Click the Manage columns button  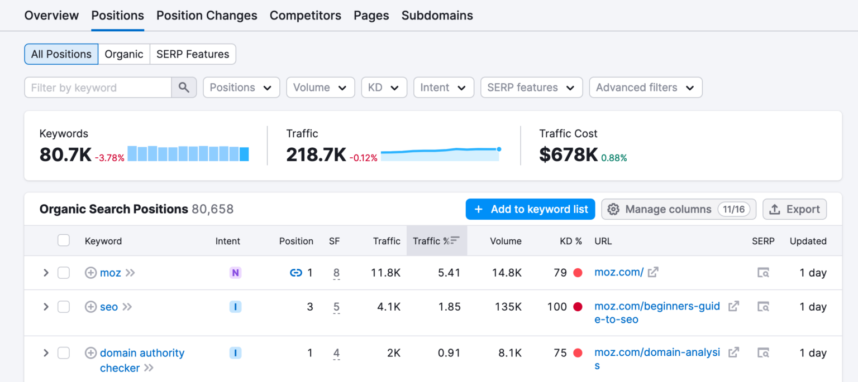[x=679, y=209]
